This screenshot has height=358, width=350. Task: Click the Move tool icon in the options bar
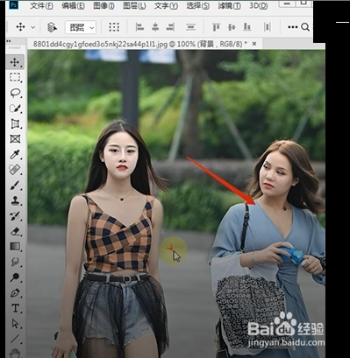(20, 27)
